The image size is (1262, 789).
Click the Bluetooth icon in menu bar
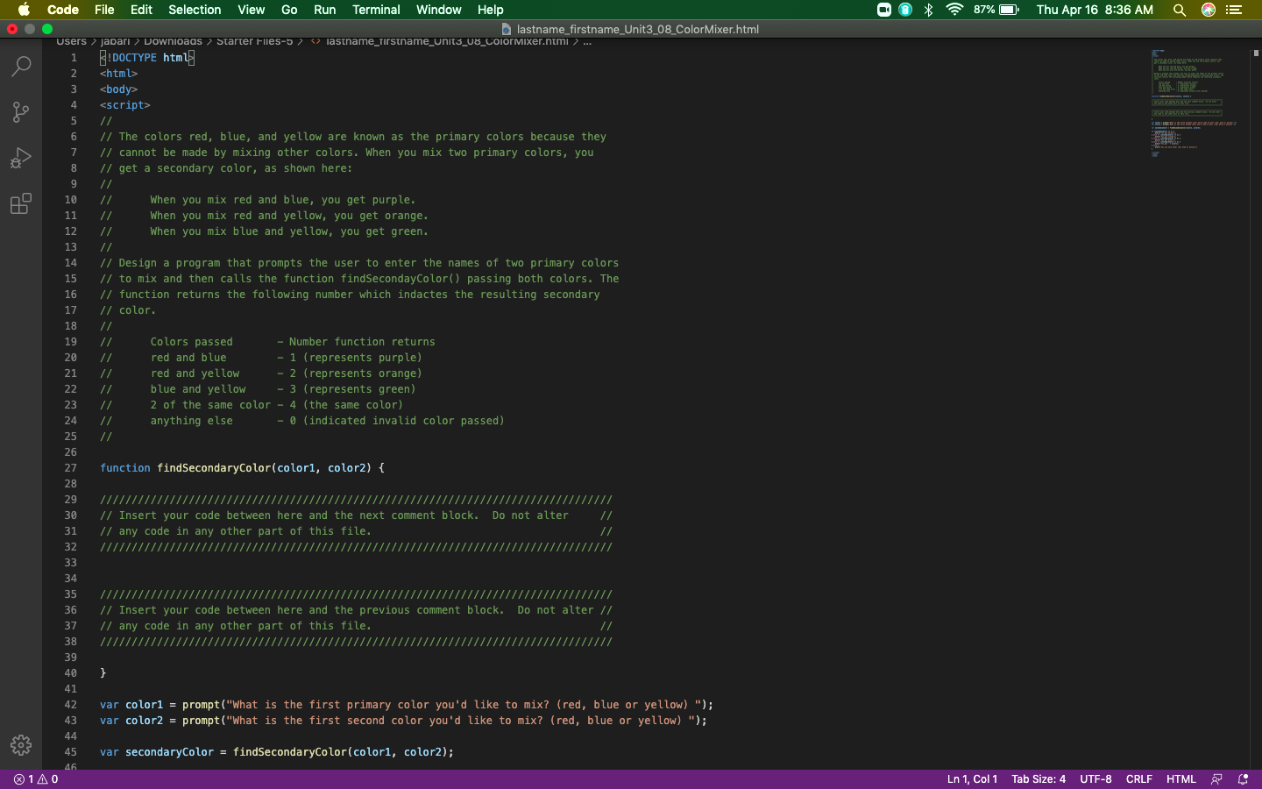coord(928,10)
